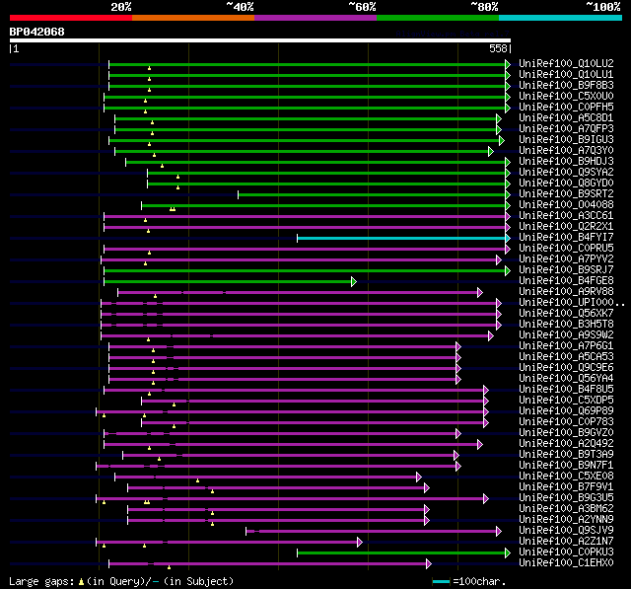Select the UniRef100_A9RV88 hit name
Viewport: 631px width, 589px height.
pyautogui.click(x=566, y=292)
